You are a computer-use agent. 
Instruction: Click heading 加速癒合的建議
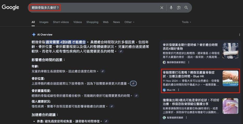point(45,115)
